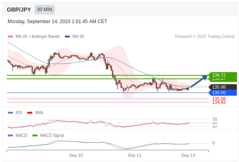Screen dimensions: 239x162
Task: Click the 135.08 red support label
Action: point(219,99)
